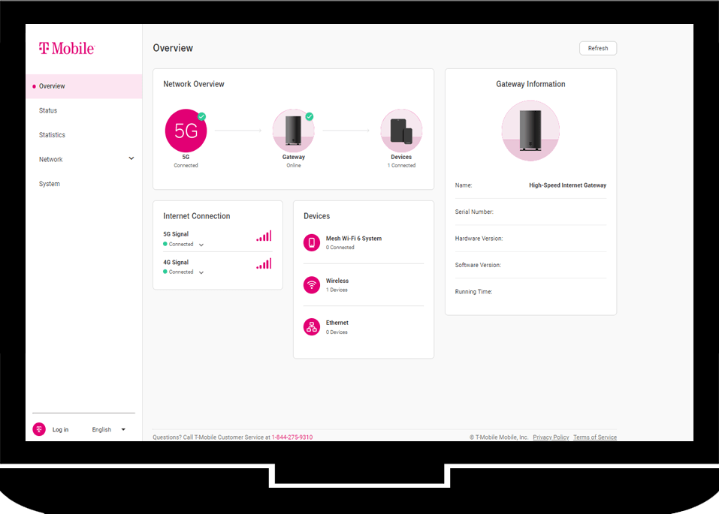Click the large gateway image in Gateway Information
This screenshot has width=719, height=514.
(x=530, y=131)
